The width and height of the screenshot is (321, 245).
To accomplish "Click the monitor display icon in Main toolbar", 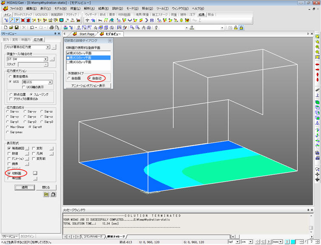I will (x=61, y=20).
